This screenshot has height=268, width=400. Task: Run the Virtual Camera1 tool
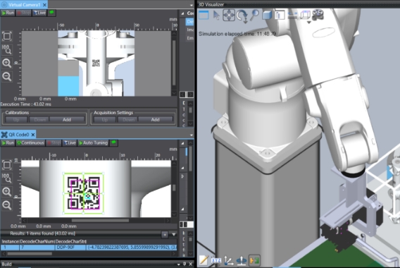pyautogui.click(x=8, y=13)
